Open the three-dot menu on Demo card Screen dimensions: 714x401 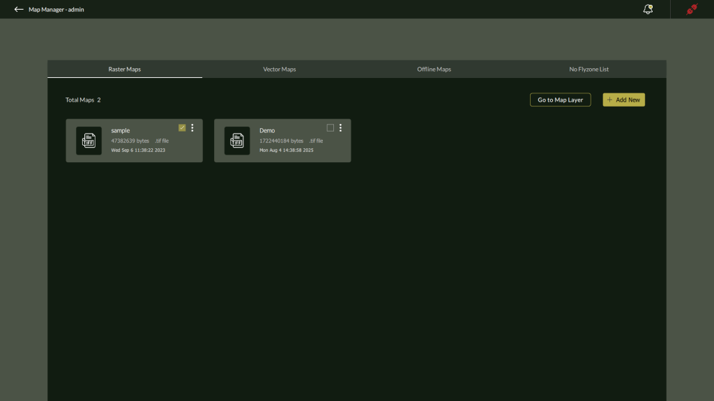(340, 128)
